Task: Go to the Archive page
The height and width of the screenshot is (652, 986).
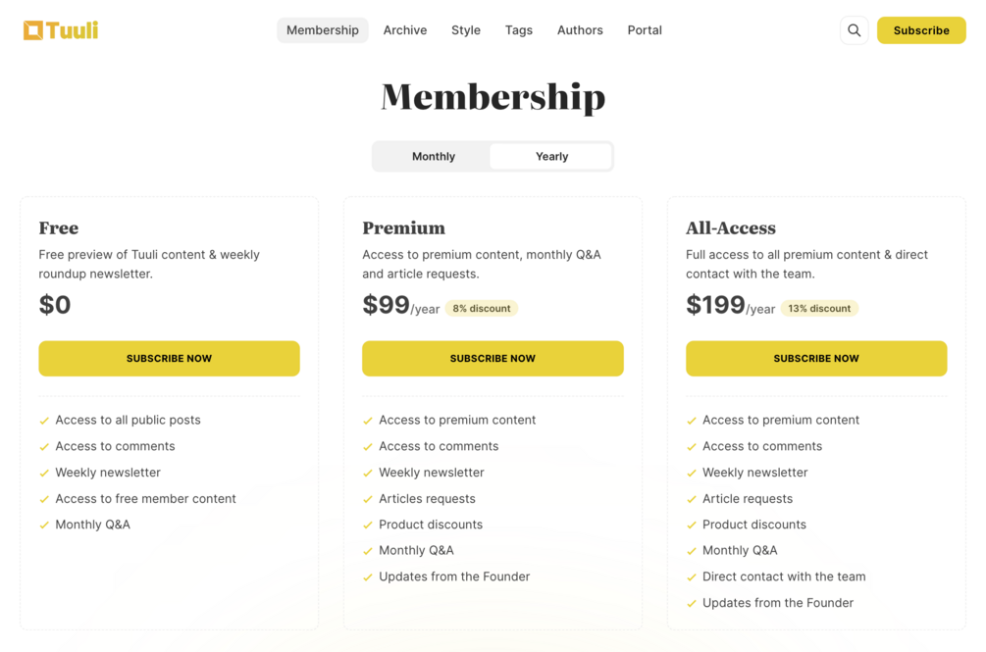Action: pos(405,30)
